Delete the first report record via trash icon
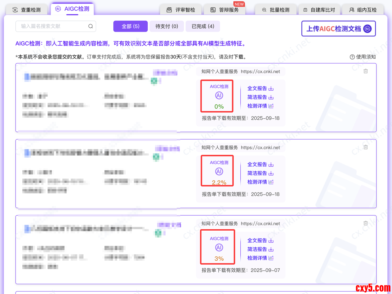The image size is (392, 294). [x=366, y=71]
